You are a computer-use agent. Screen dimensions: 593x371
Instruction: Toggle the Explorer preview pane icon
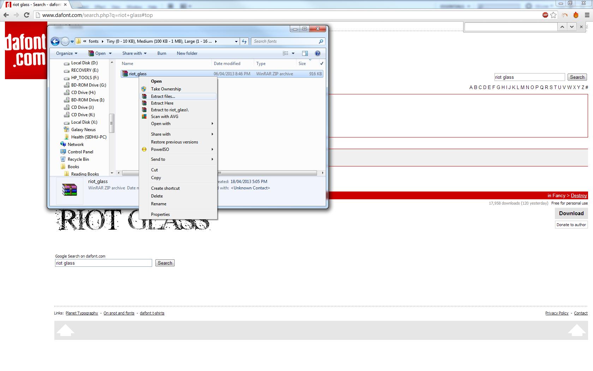pyautogui.click(x=305, y=53)
